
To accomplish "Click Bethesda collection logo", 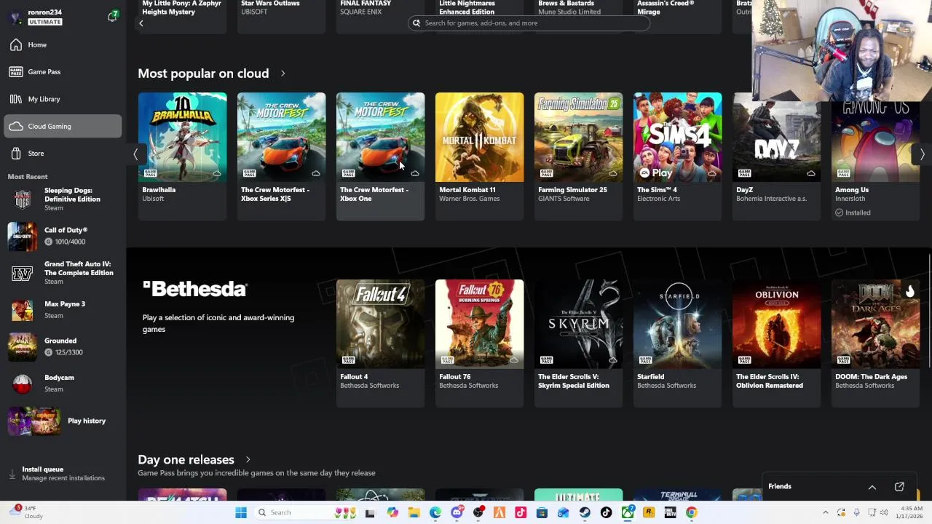I will coord(195,289).
